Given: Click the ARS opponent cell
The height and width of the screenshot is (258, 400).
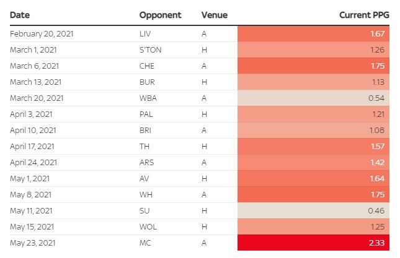Looking at the screenshot, I should coord(147,162).
